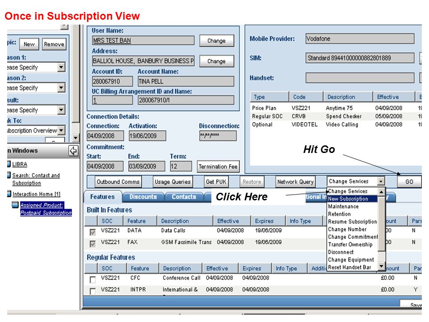Click the icon beside Search: Contact and Subscription
This screenshot has width=429, height=322.
coord(9,175)
